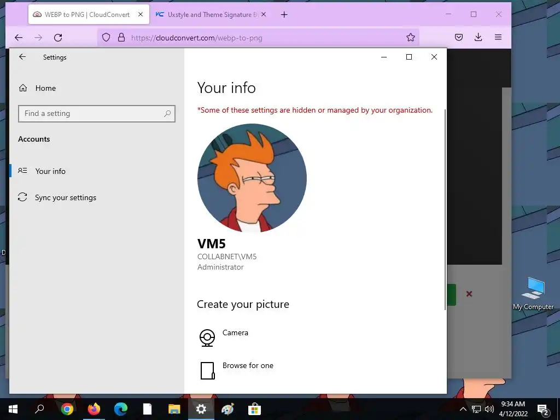Launch Google Chrome from the taskbar
This screenshot has height=420, width=560.
tap(67, 409)
